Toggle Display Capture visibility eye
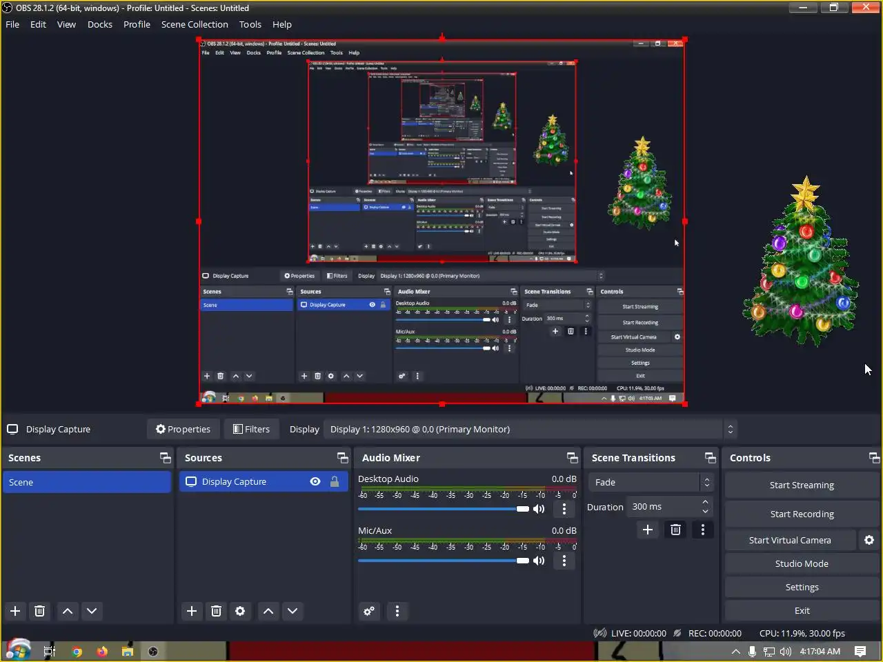Image resolution: width=883 pixels, height=662 pixels. click(315, 482)
